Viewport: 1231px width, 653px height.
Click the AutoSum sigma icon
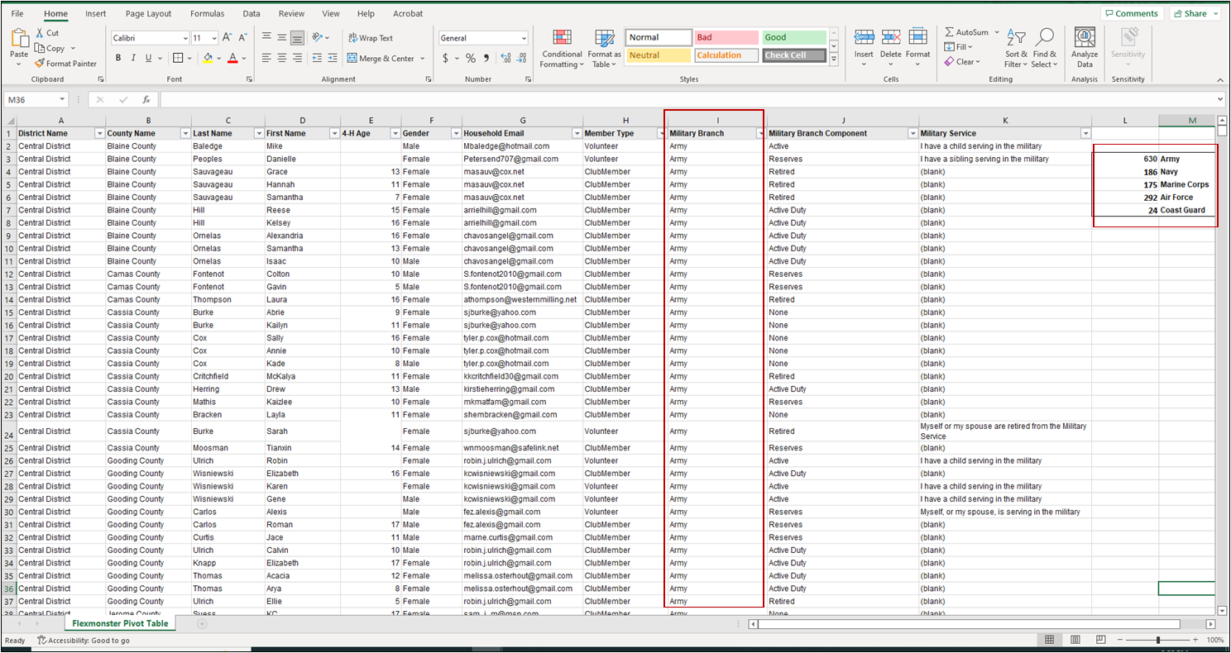click(x=949, y=32)
